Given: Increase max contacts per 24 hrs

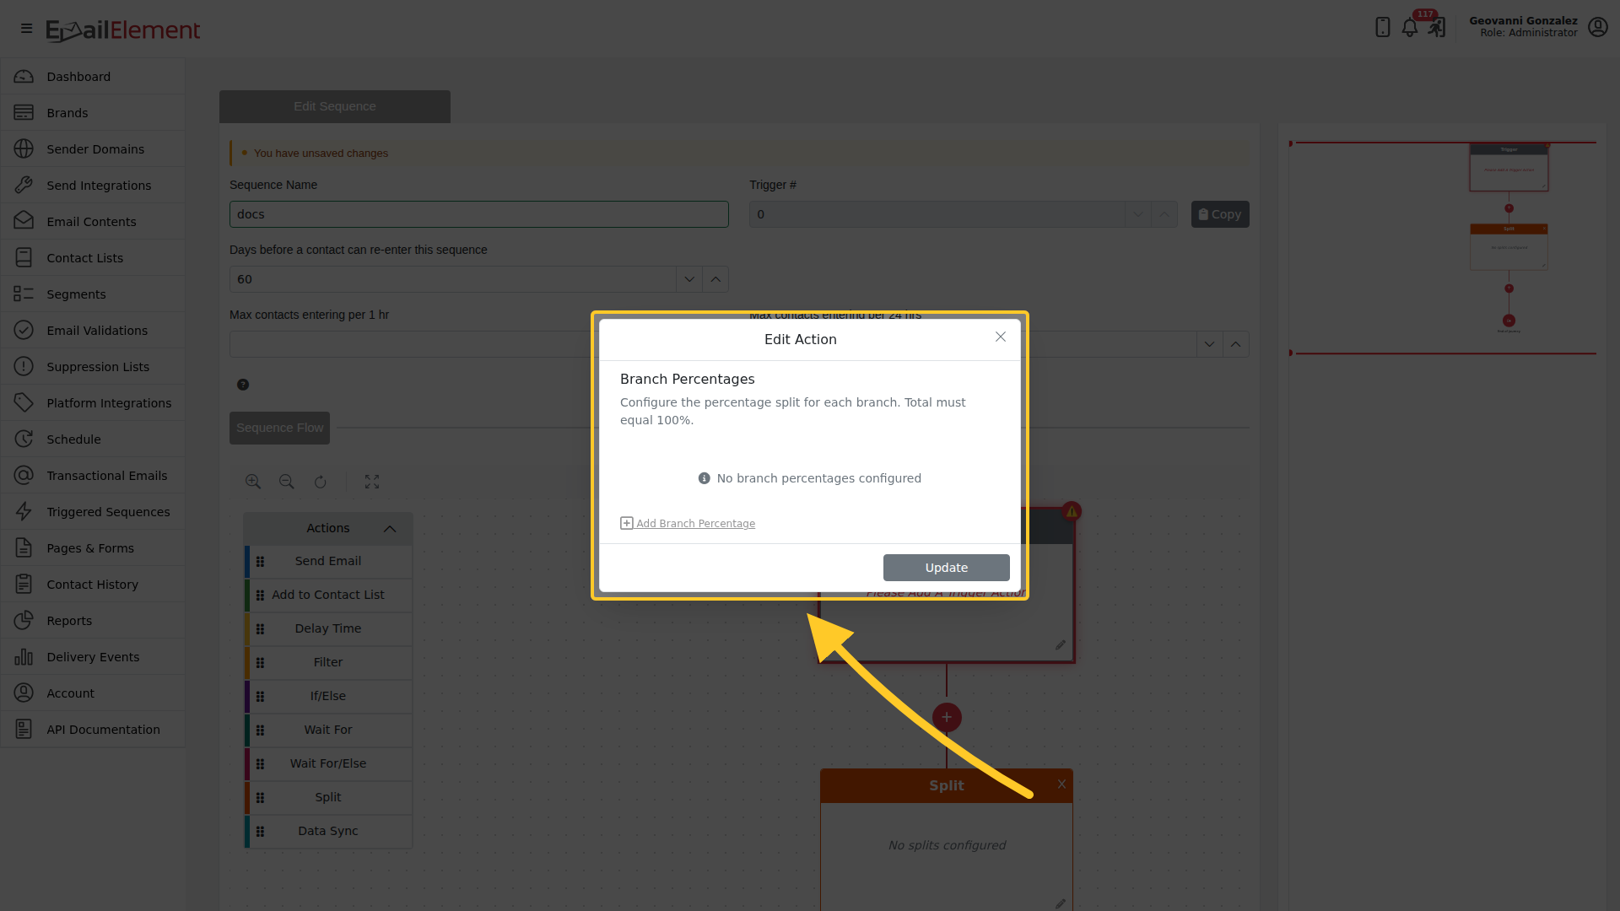Looking at the screenshot, I should 1236,344.
